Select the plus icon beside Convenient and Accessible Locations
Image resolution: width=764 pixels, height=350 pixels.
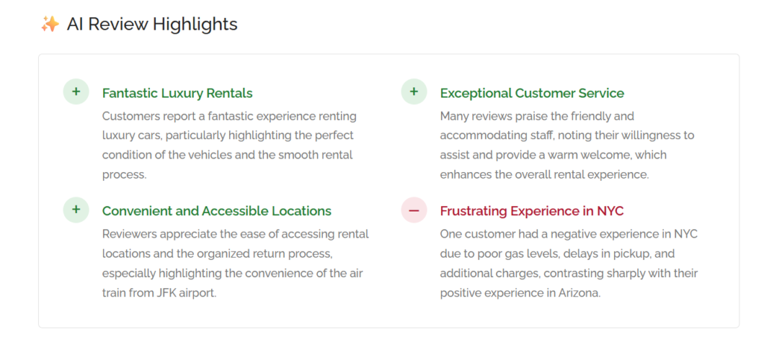[x=76, y=210]
